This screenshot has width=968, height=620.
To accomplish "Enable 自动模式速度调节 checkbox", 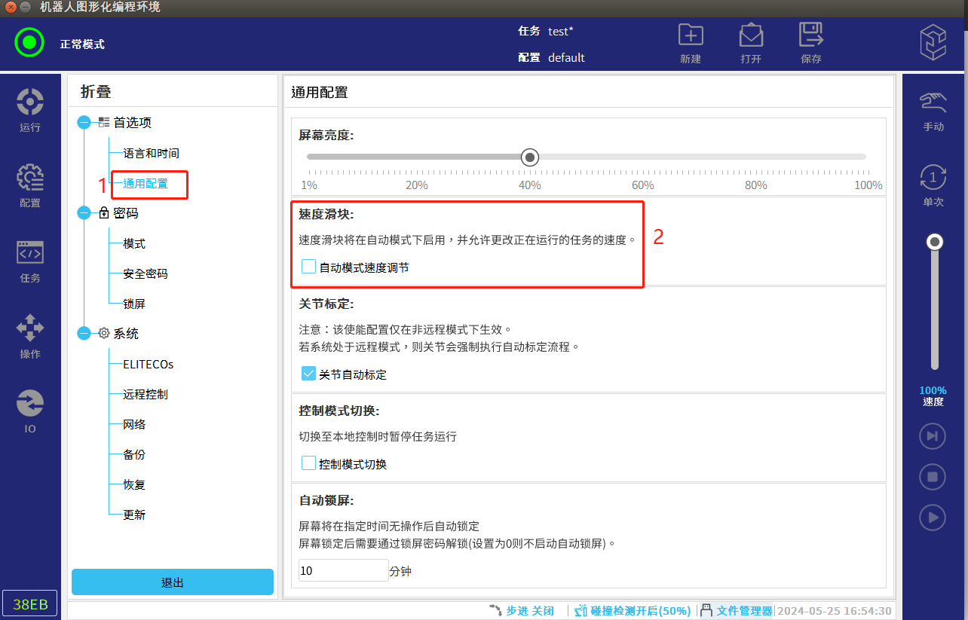I will tap(308, 267).
